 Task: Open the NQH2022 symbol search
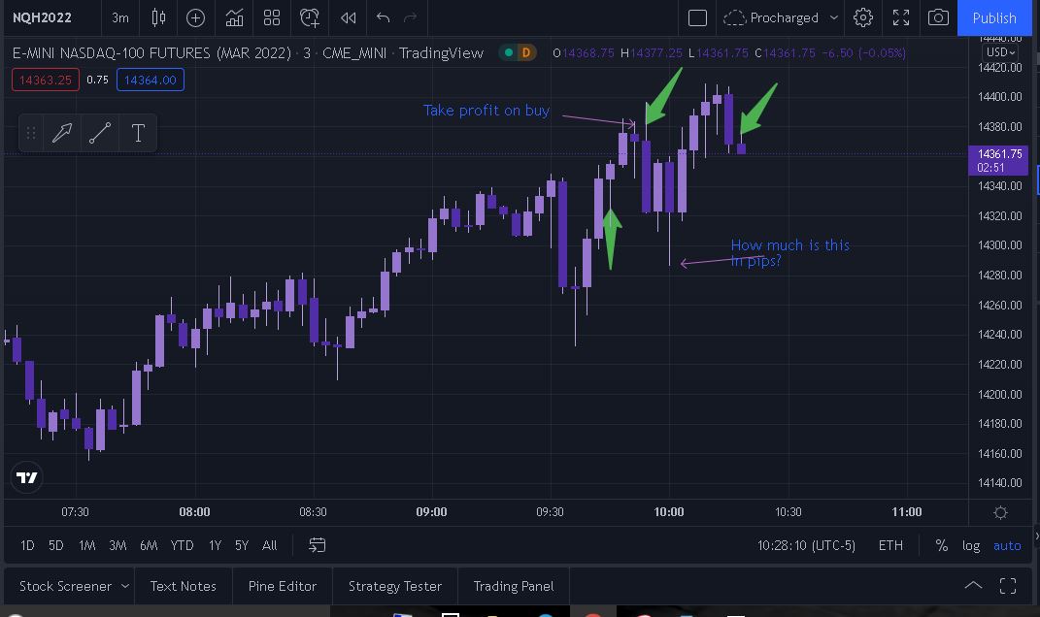43,17
